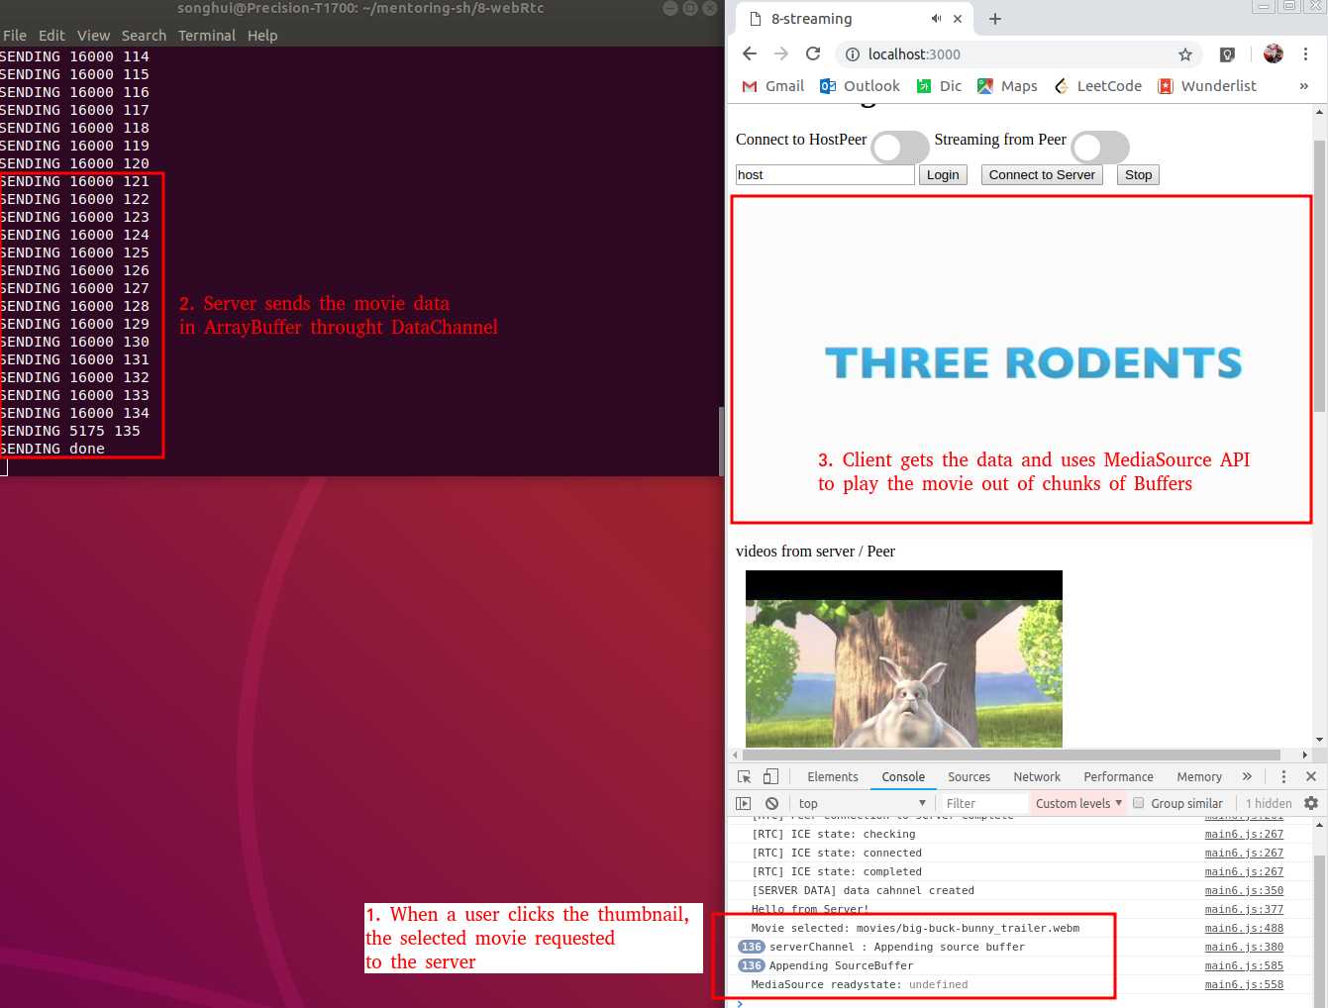The height and width of the screenshot is (1008, 1328).
Task: Toggle the Connect to HostPeer switch
Action: (900, 148)
